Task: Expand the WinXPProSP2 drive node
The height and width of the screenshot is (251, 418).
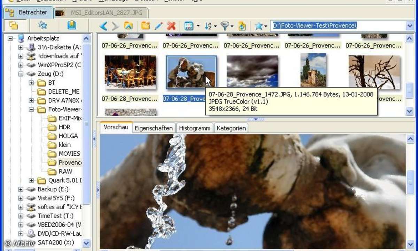Action: pos(21,65)
